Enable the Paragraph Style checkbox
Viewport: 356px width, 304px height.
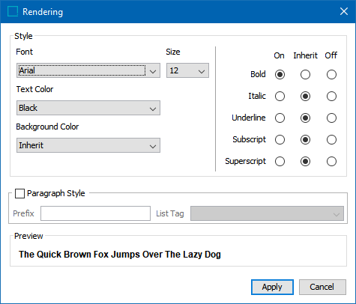[19, 193]
